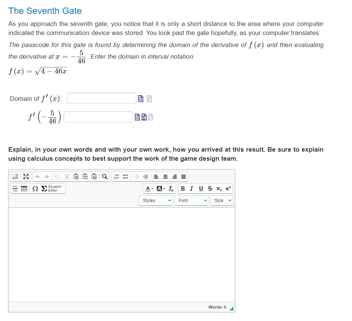Open the Equation Editor in the text editor

54,188
